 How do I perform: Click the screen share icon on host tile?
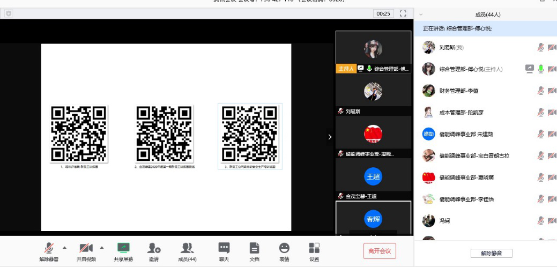[x=361, y=69]
